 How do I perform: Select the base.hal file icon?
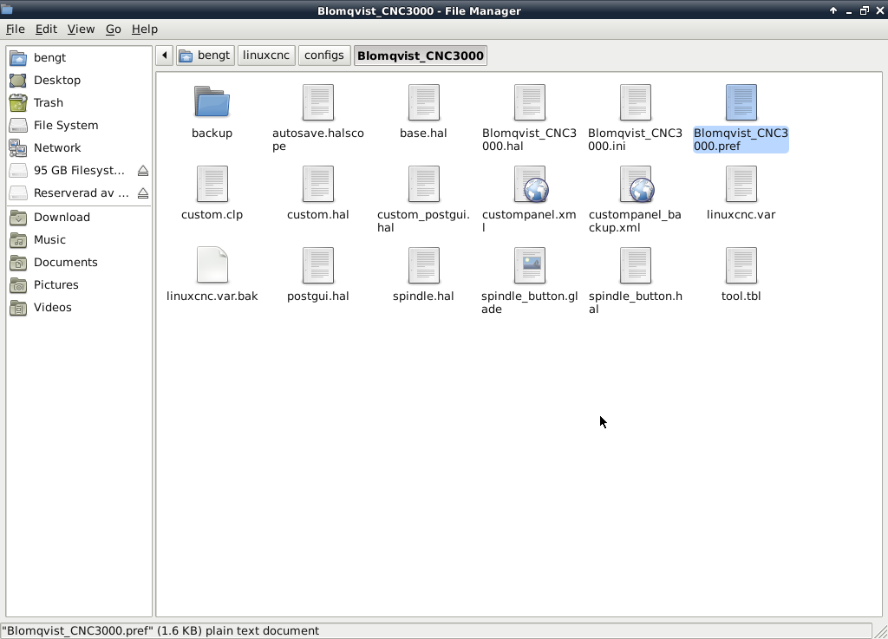423,102
